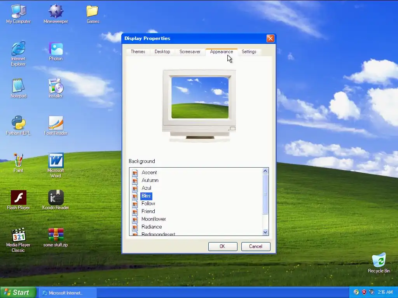Open Python REPL desktop icon
This screenshot has height=298, width=398.
[18, 126]
